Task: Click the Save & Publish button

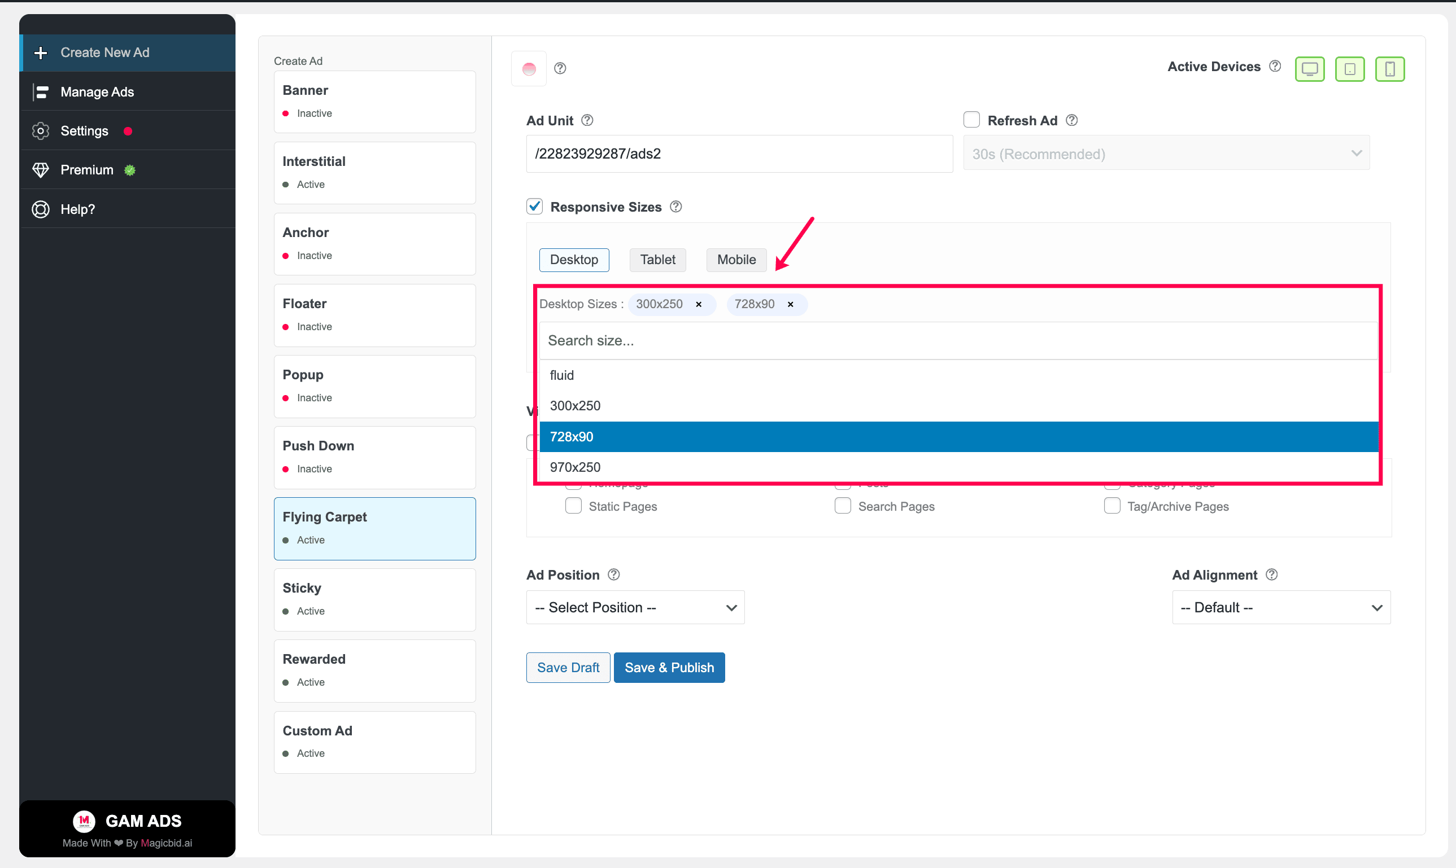Action: click(x=669, y=668)
